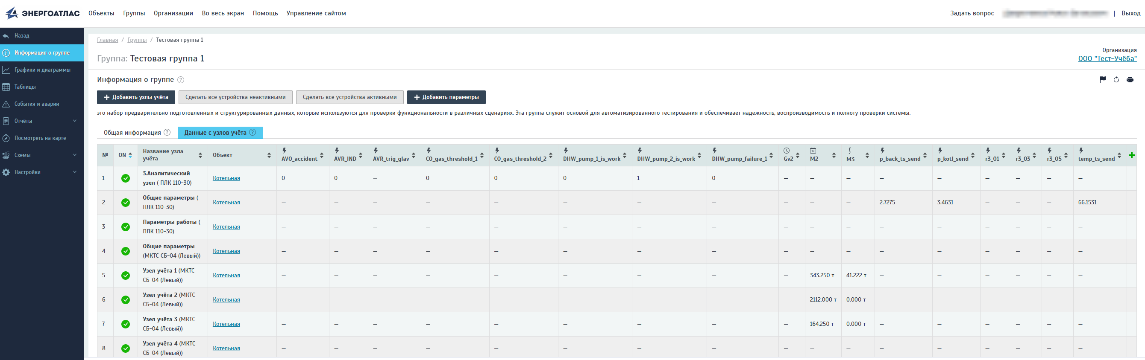Open the Организации top menu

173,13
